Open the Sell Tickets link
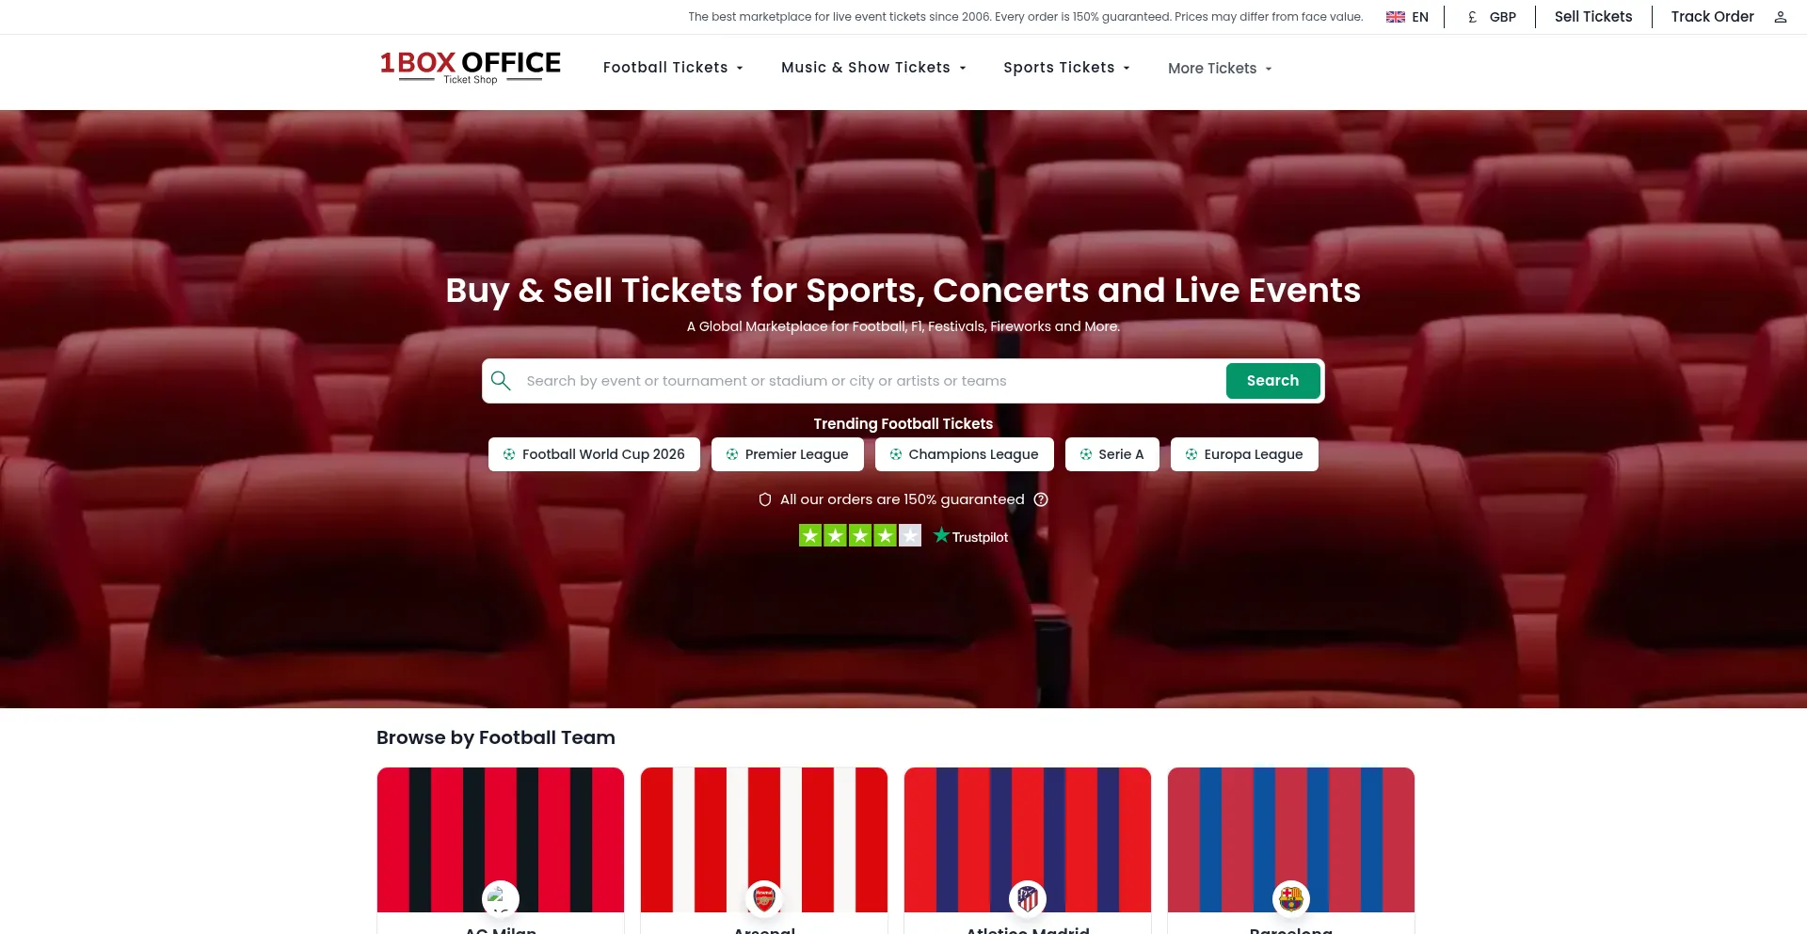Screen dimensions: 1807x934 1593,17
